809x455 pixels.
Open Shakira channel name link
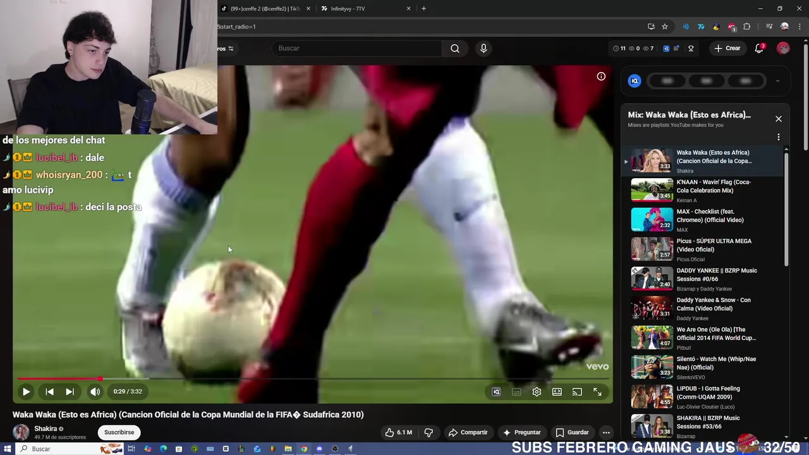pos(46,428)
